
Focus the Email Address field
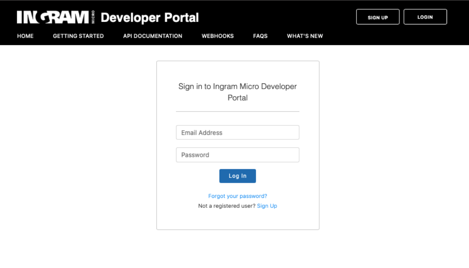(x=237, y=132)
